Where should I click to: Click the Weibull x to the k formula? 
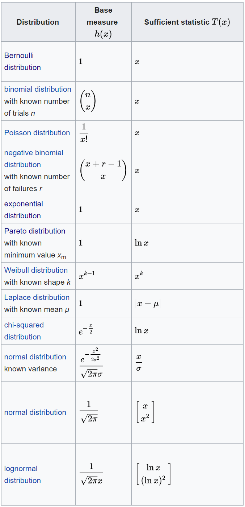click(x=139, y=276)
